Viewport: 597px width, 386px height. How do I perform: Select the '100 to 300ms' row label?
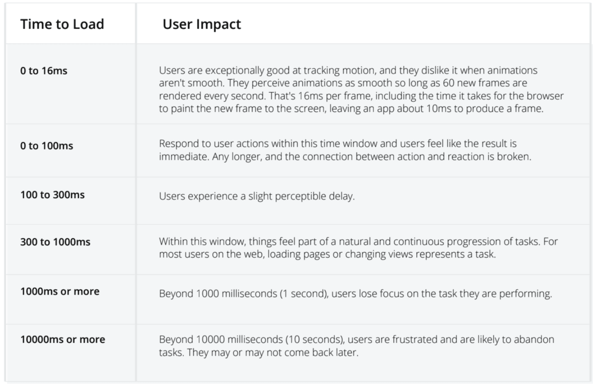52,195
